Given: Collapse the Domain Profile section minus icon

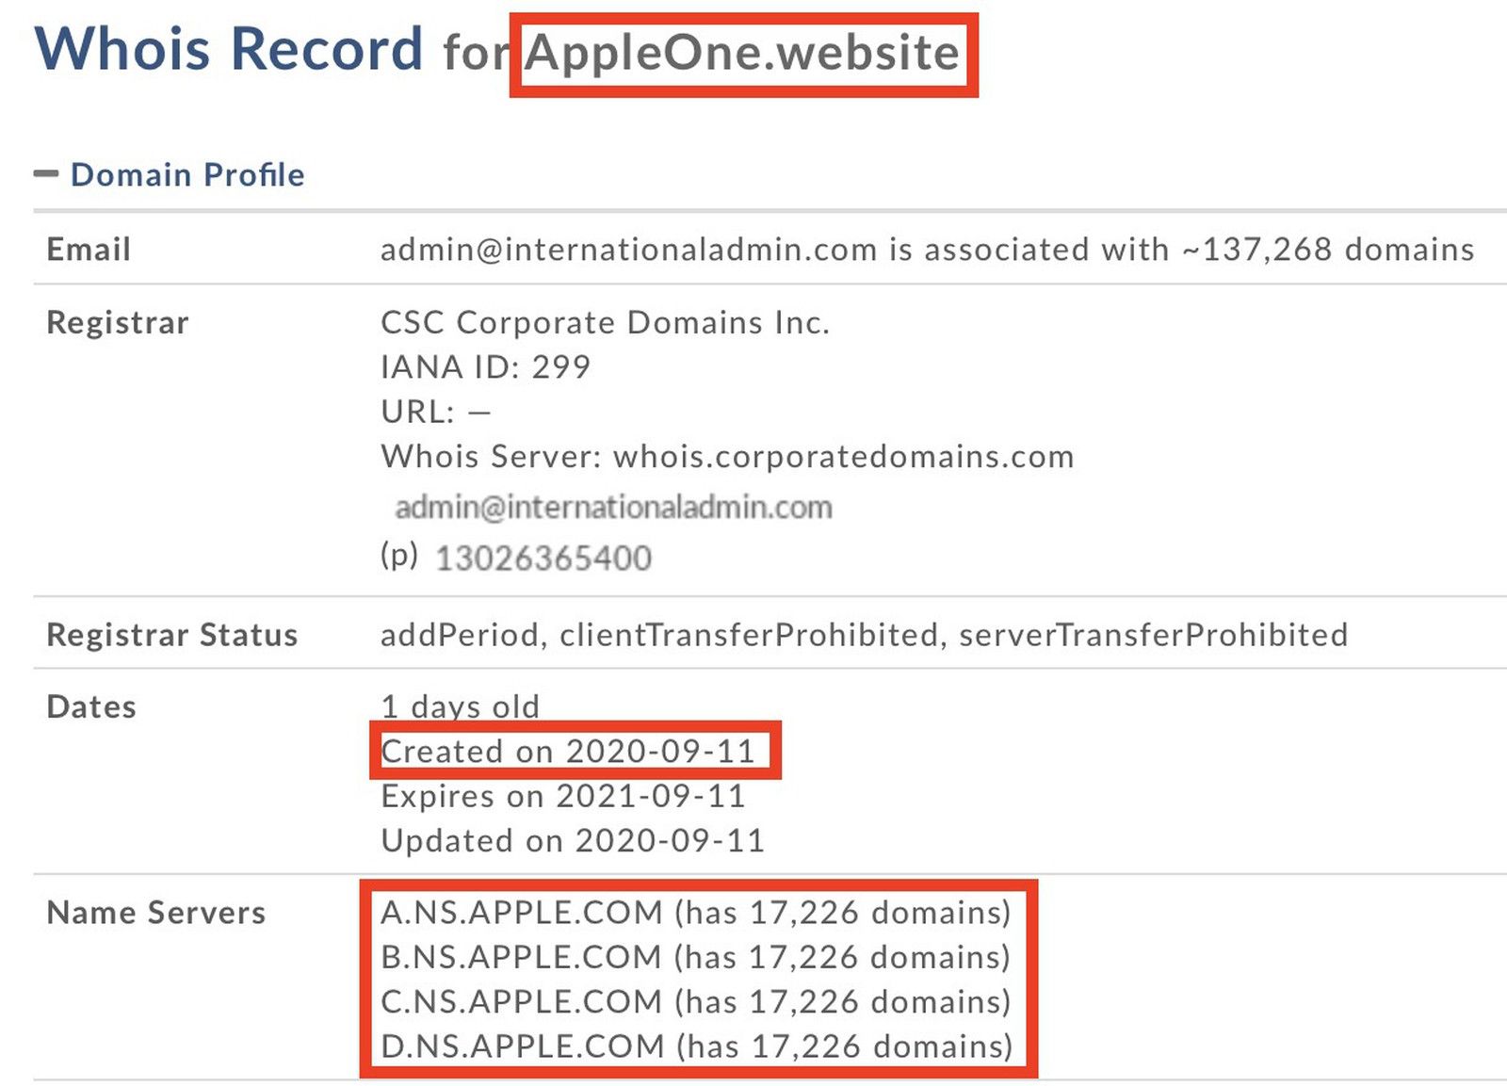Looking at the screenshot, I should (45, 173).
